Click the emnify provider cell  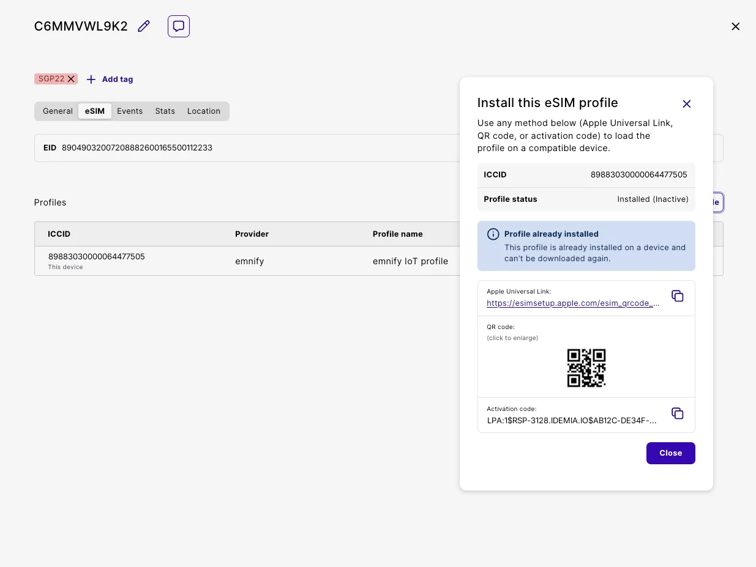250,261
